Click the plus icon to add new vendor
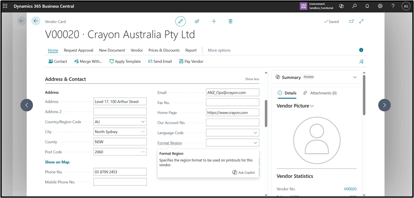The image size is (414, 198). tap(214, 21)
